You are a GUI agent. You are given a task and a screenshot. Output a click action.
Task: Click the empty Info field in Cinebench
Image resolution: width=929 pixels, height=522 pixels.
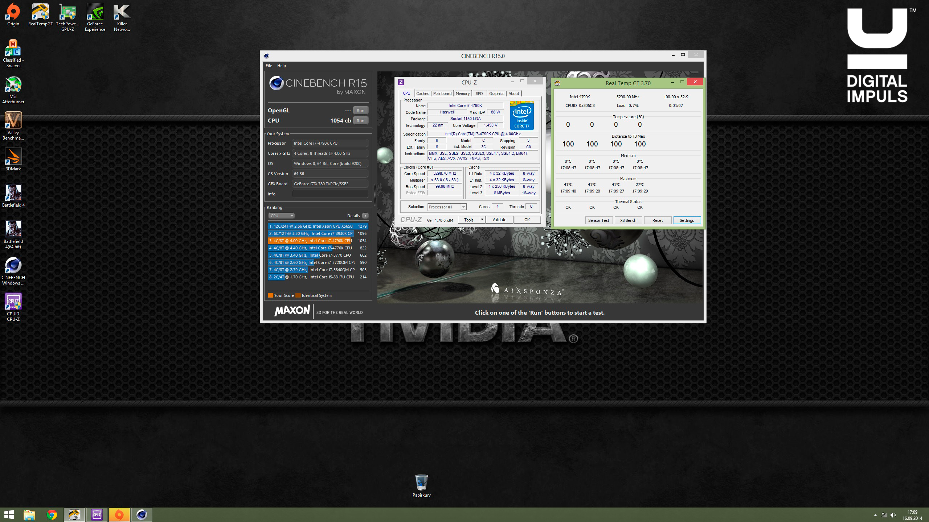click(330, 194)
